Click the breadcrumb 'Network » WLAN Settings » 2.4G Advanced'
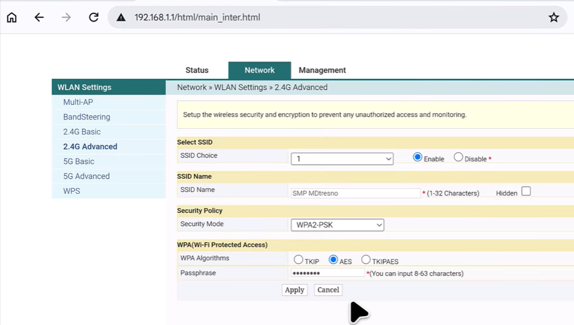574x325 pixels. pyautogui.click(x=252, y=87)
